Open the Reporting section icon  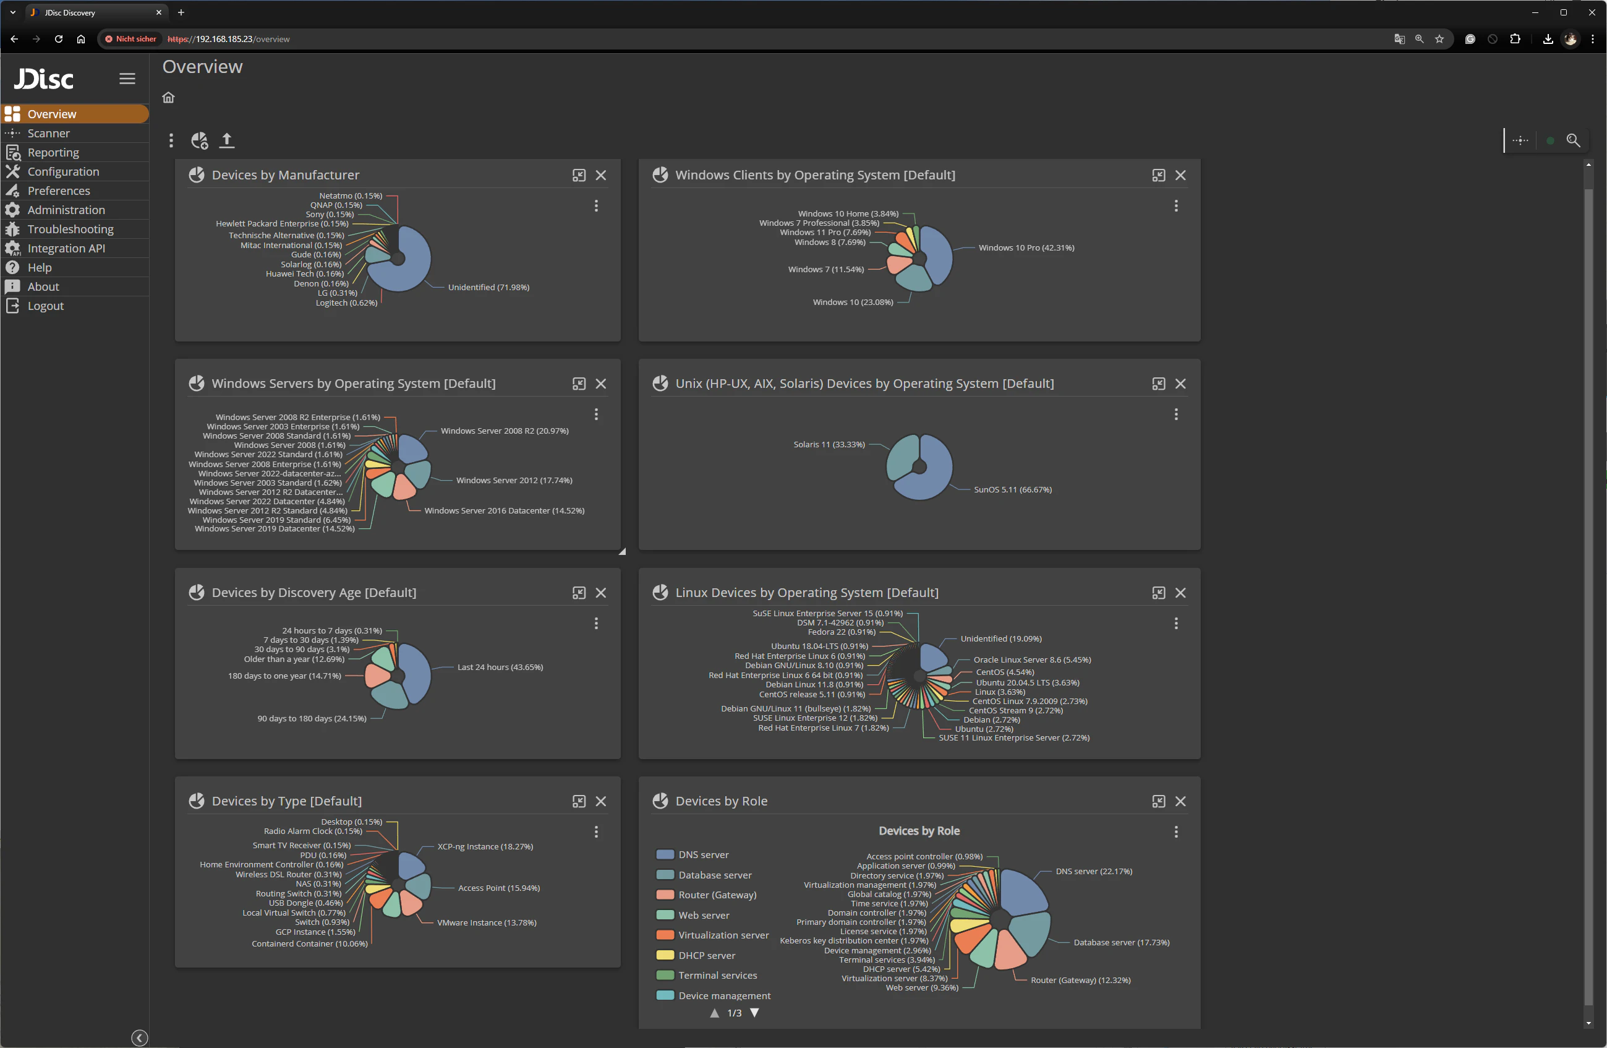(x=14, y=152)
